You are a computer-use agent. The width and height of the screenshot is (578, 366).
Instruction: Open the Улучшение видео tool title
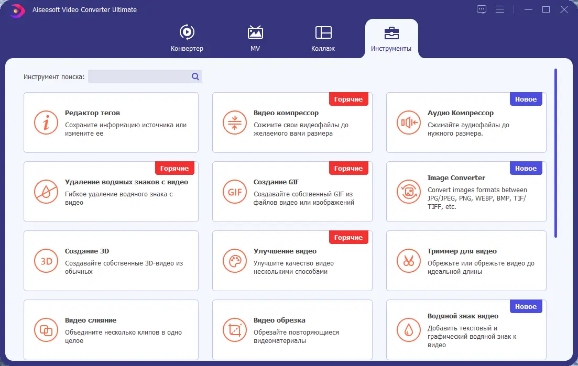pyautogui.click(x=285, y=251)
